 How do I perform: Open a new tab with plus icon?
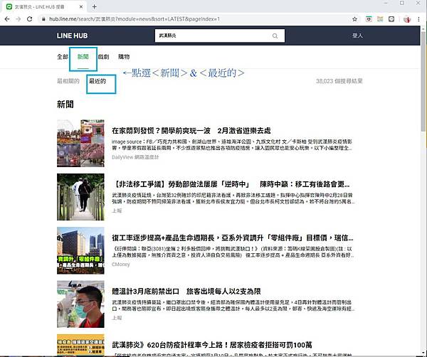(x=94, y=7)
